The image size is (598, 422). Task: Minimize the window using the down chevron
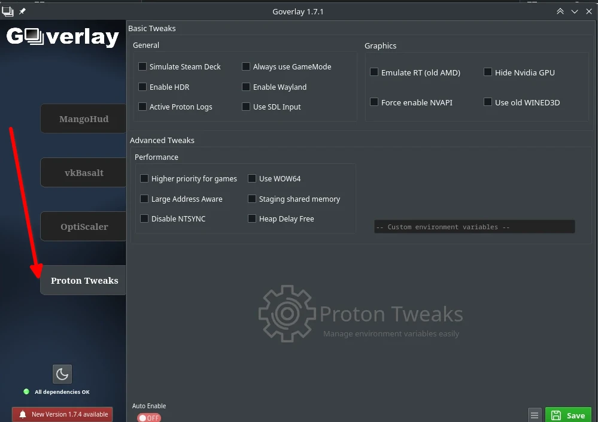coord(574,11)
